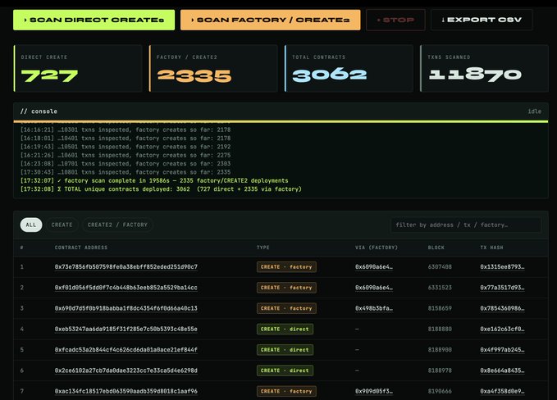The image size is (557, 400).
Task: Open contract address starting 0xf01d056f5dd0
Action: coord(126,288)
